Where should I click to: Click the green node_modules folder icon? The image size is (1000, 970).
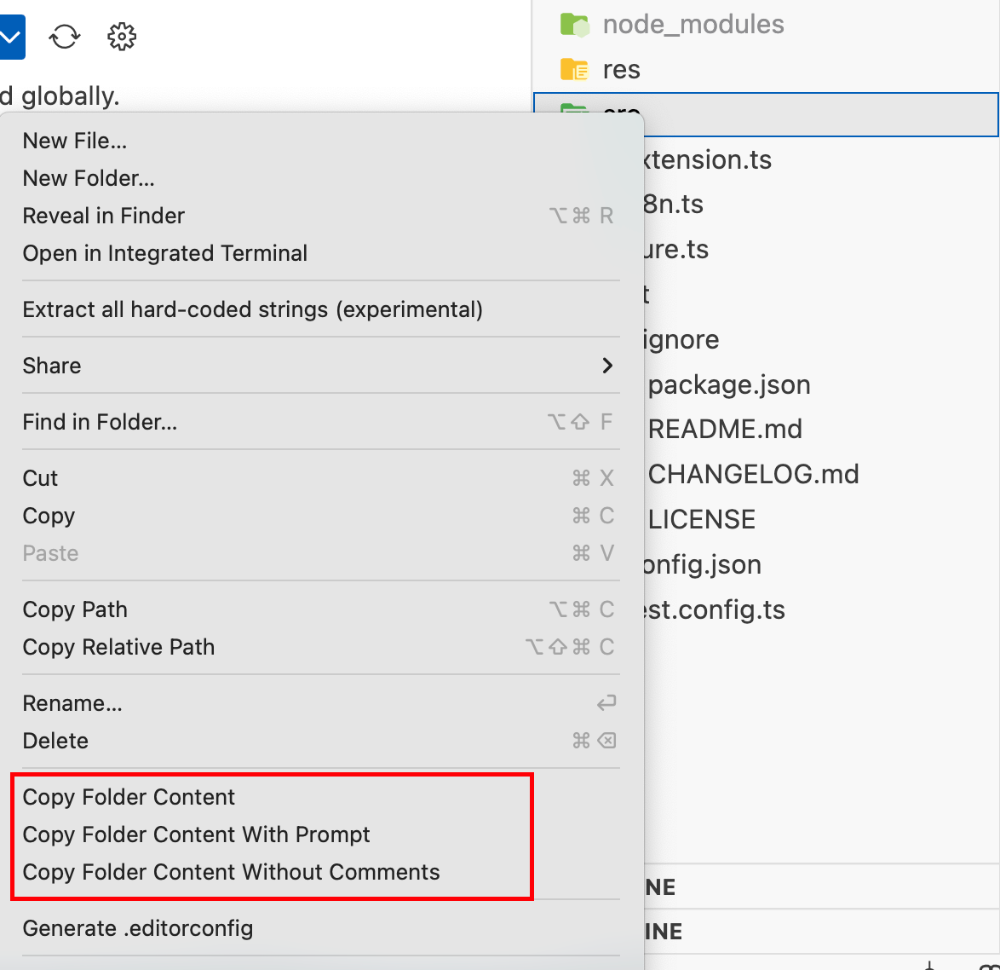point(576,25)
